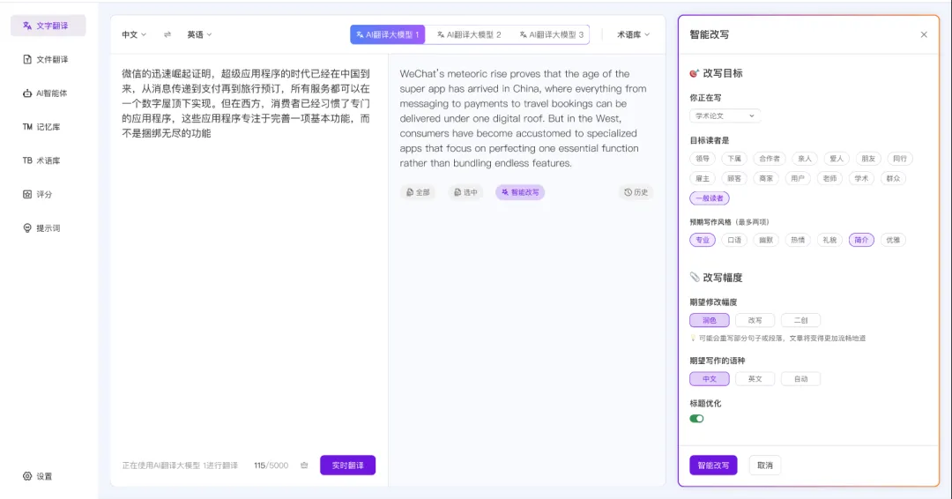Viewport: 952px width, 499px height.
Task: Set modification level to 改写
Action: click(x=755, y=320)
